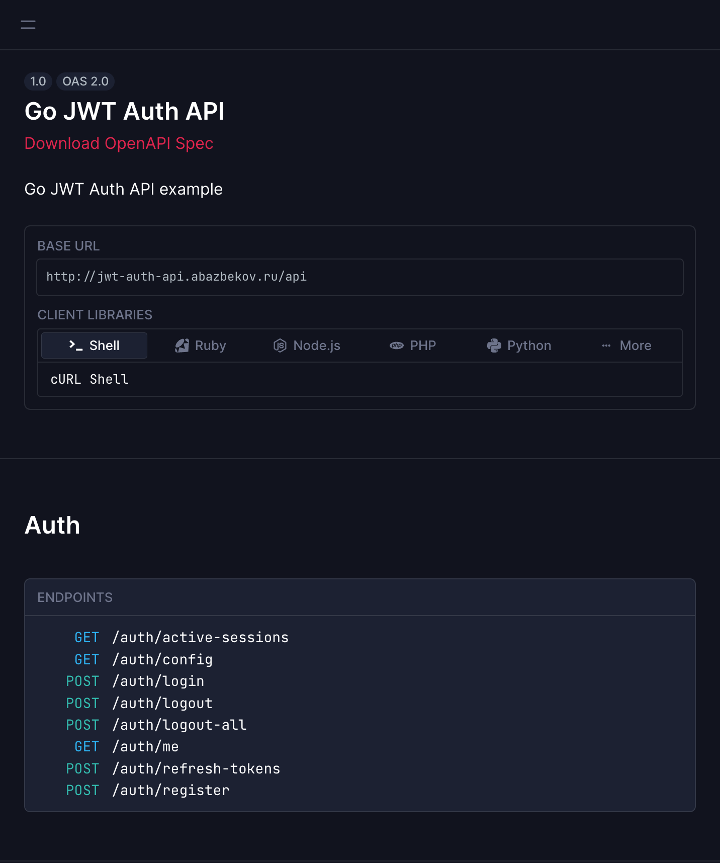Click the Python snake logo icon

tap(494, 346)
